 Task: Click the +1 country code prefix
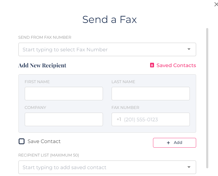pyautogui.click(x=119, y=120)
